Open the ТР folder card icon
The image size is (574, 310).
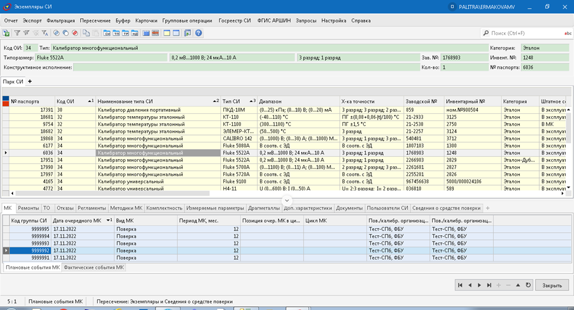[125, 33]
